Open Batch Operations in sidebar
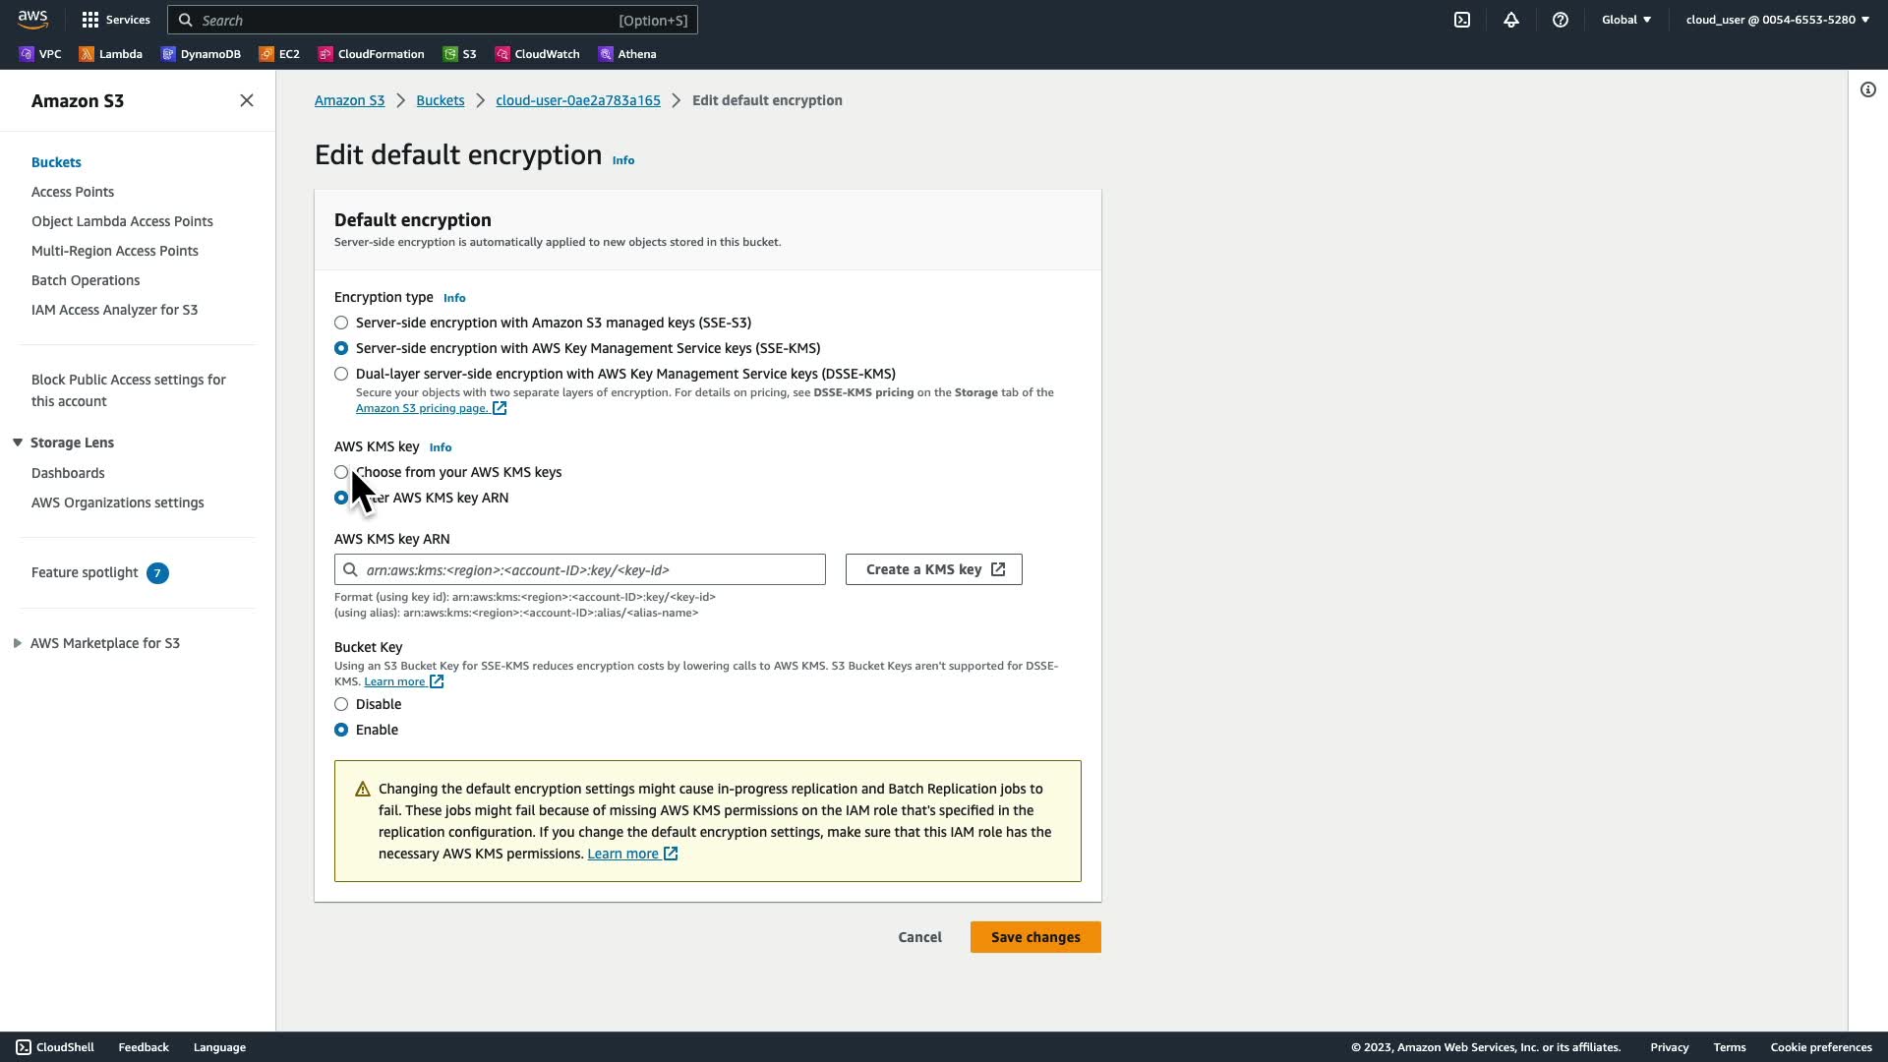 (x=86, y=280)
